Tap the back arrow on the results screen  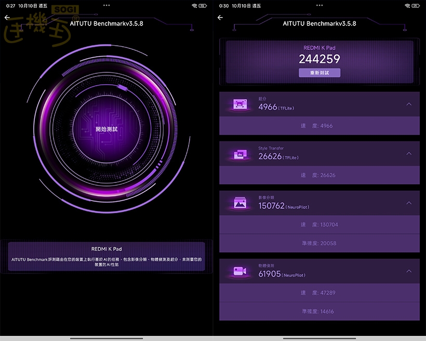click(220, 18)
